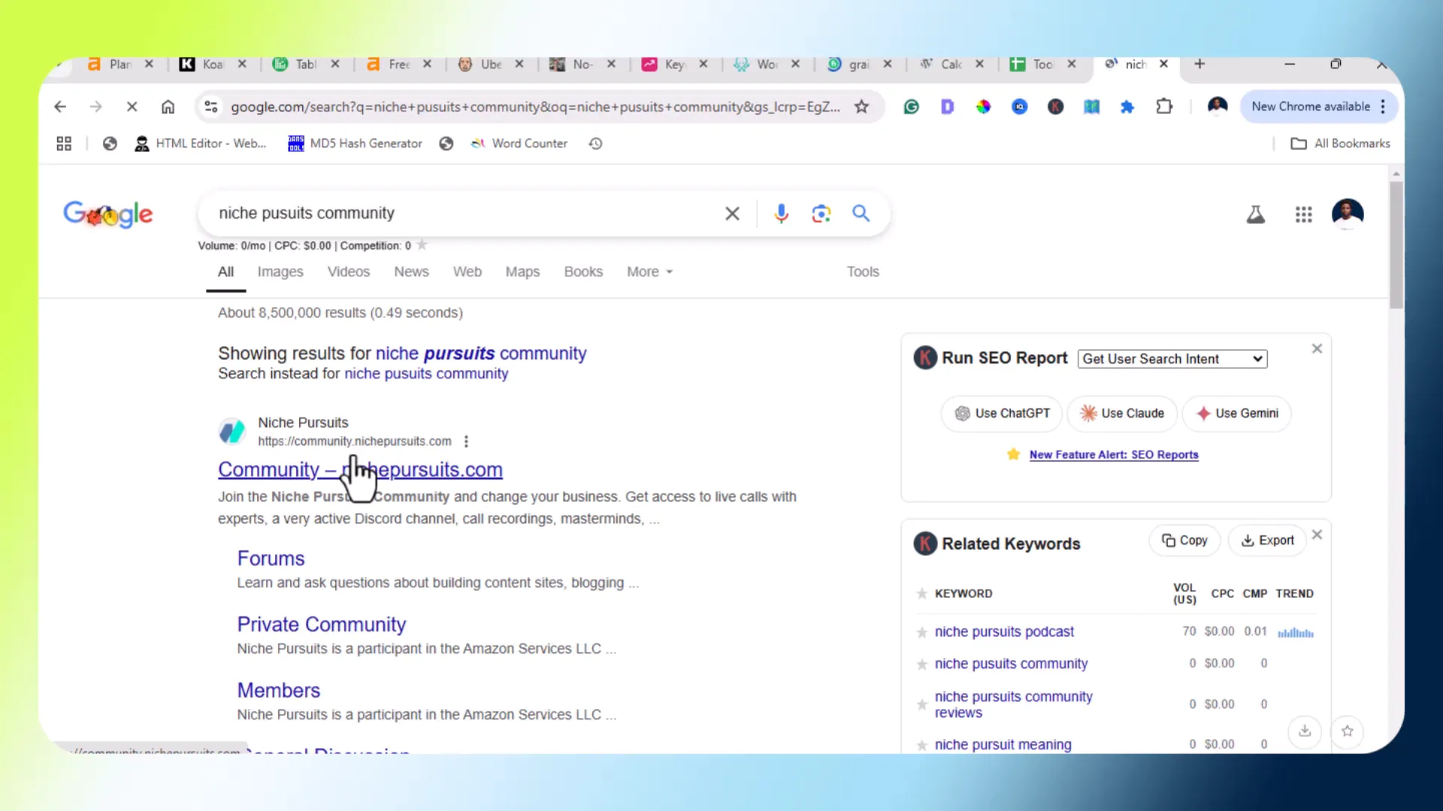The height and width of the screenshot is (811, 1443).
Task: Open the New Feature Alert SEO Reports link
Action: coord(1114,454)
